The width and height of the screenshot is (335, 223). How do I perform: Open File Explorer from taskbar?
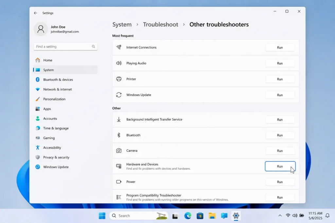pos(212,216)
